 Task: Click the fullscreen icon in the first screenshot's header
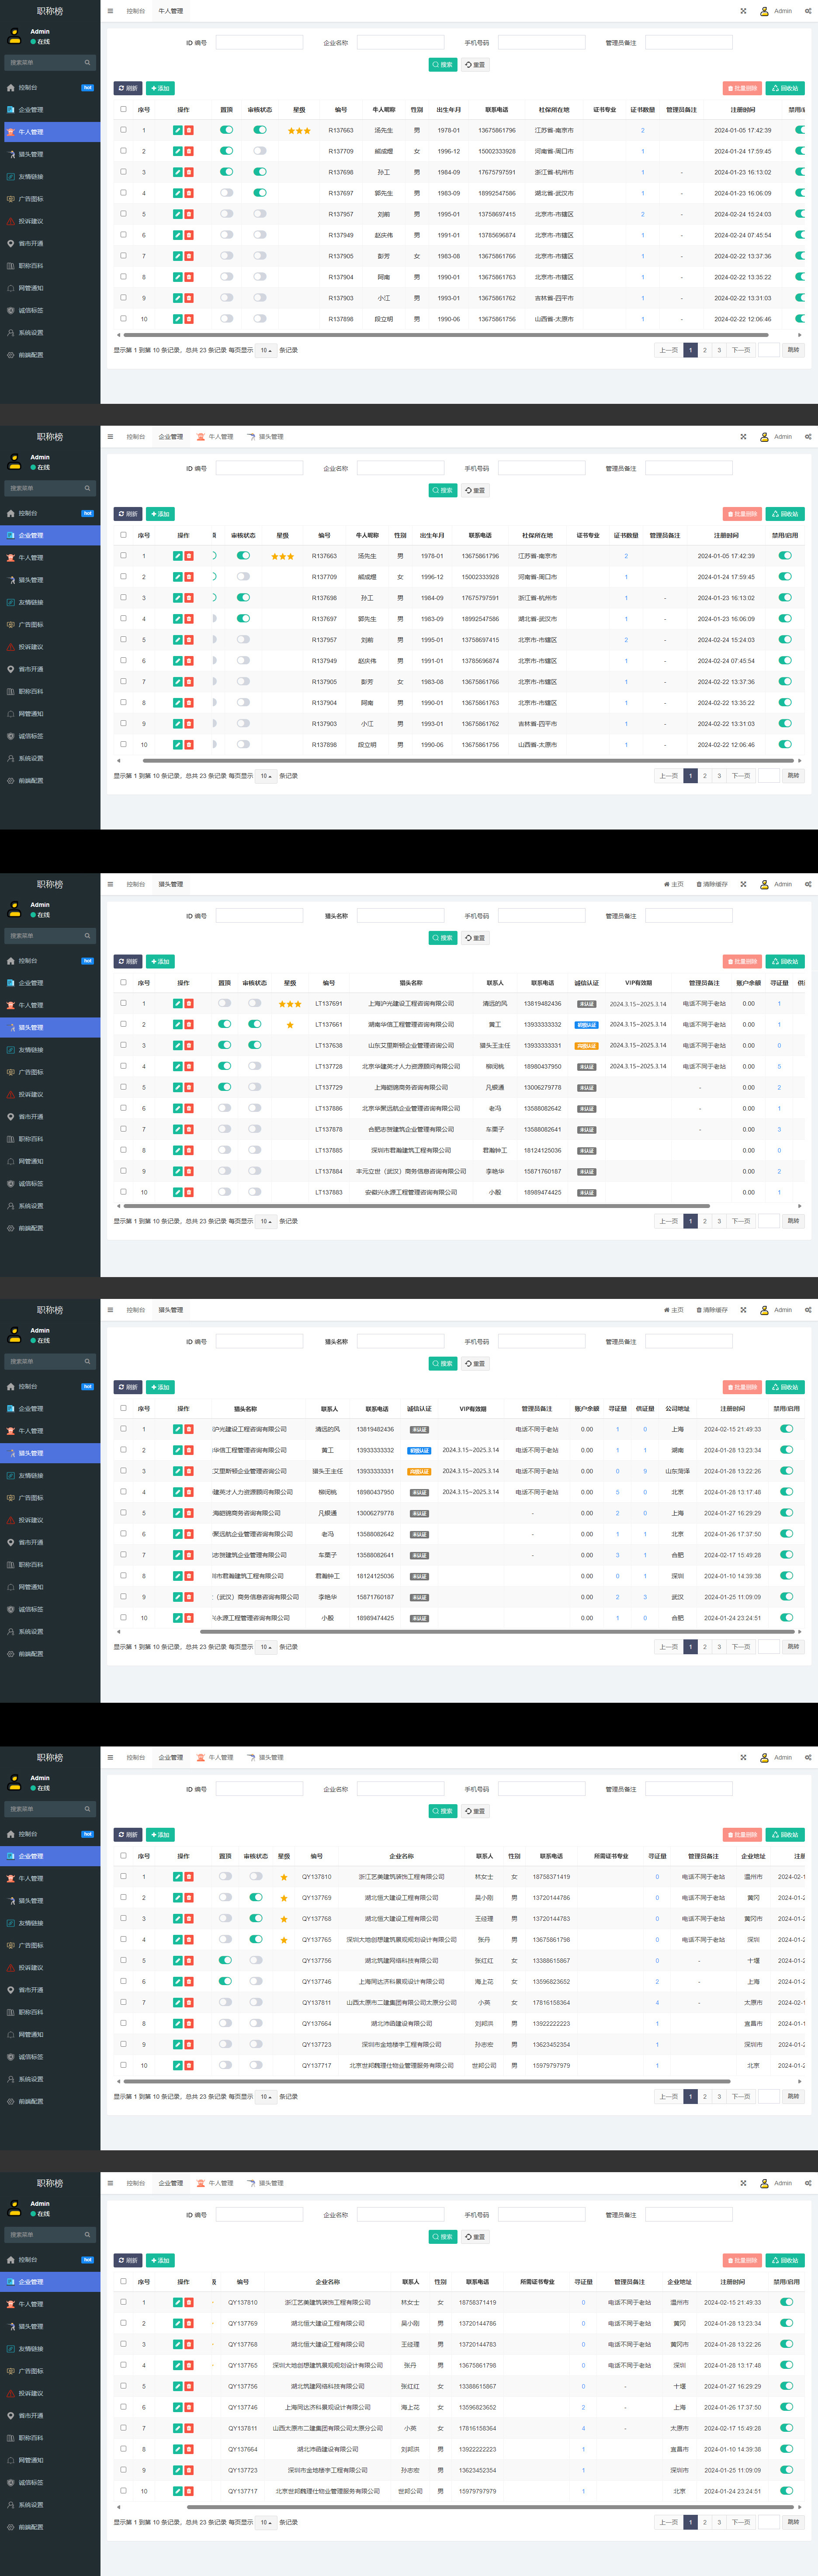pos(743,11)
